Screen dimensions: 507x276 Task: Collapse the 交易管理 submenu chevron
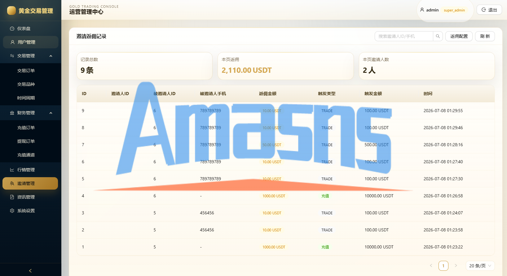coord(51,56)
